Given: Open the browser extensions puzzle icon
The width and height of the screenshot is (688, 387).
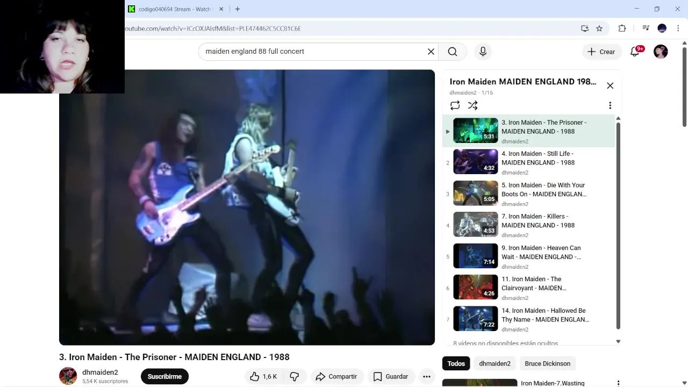Looking at the screenshot, I should (x=622, y=28).
